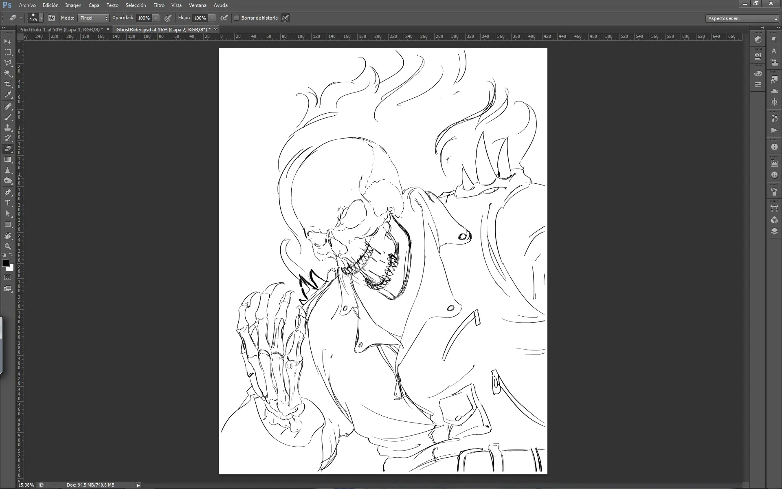Toggle Quick Mask mode
Screen dimensions: 782x489
[x=8, y=278]
